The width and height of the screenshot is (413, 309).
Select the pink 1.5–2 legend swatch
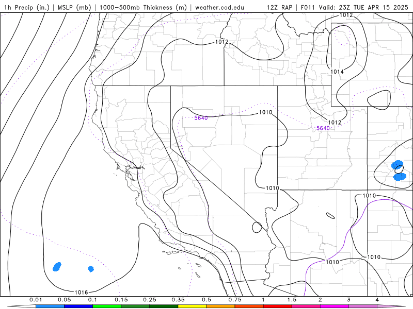click(x=306, y=306)
